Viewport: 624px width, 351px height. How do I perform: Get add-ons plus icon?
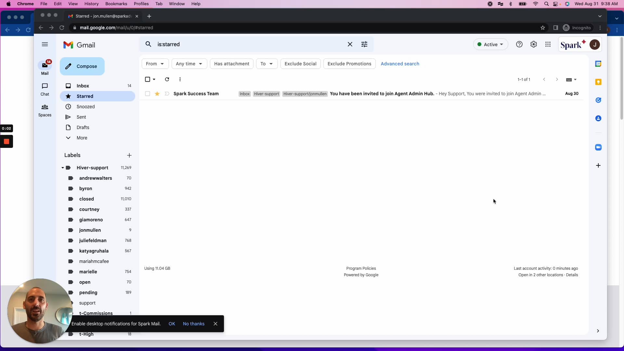click(x=598, y=165)
